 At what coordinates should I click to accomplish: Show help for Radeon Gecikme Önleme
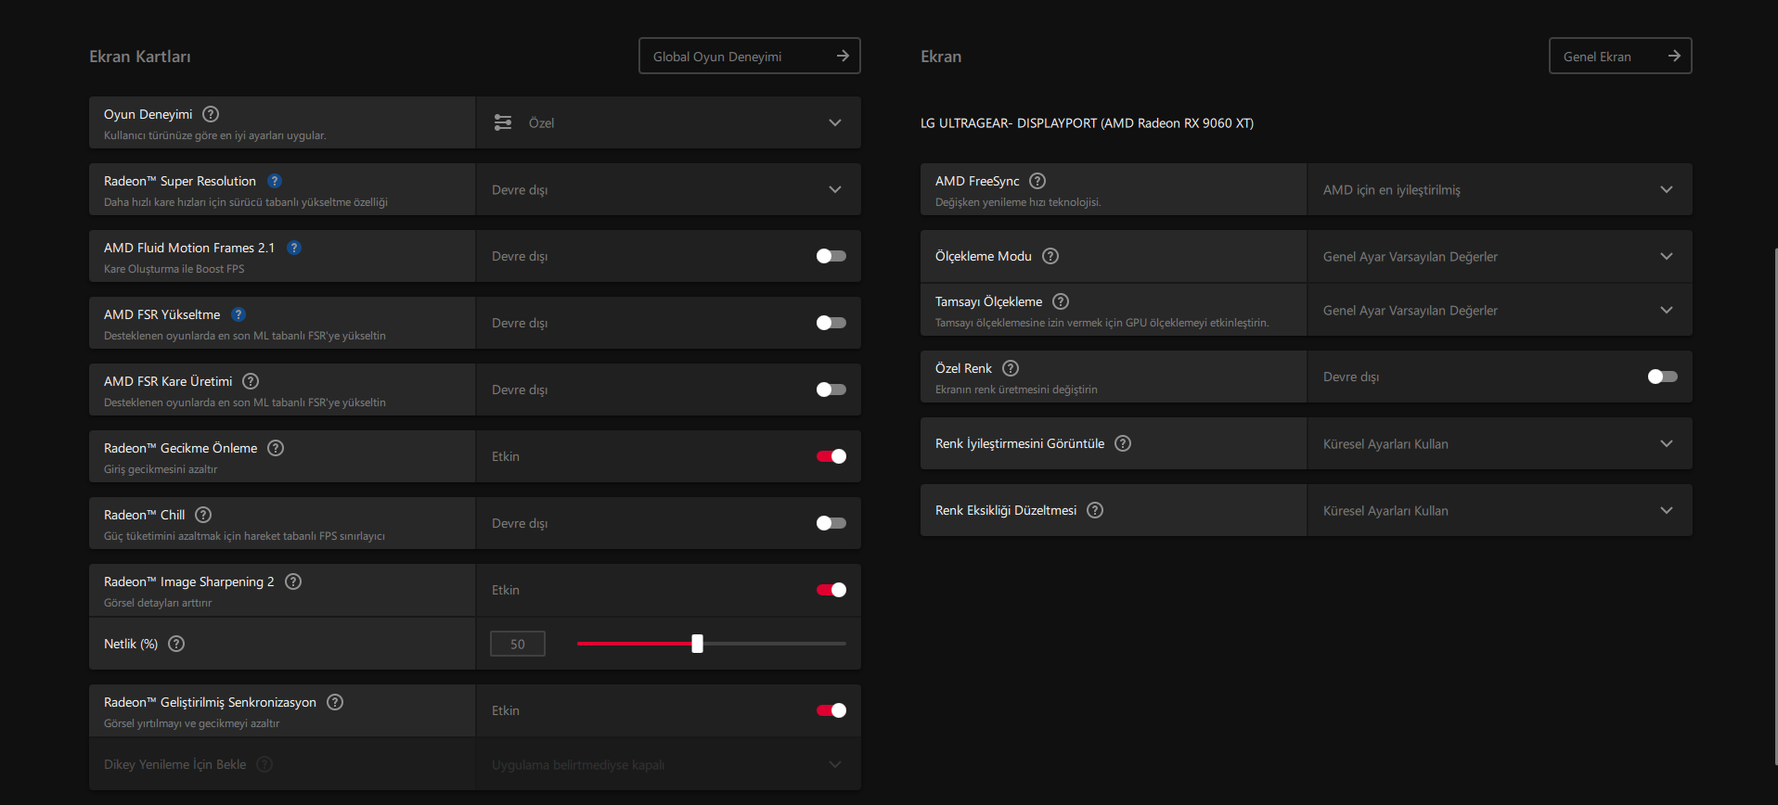[x=276, y=448]
